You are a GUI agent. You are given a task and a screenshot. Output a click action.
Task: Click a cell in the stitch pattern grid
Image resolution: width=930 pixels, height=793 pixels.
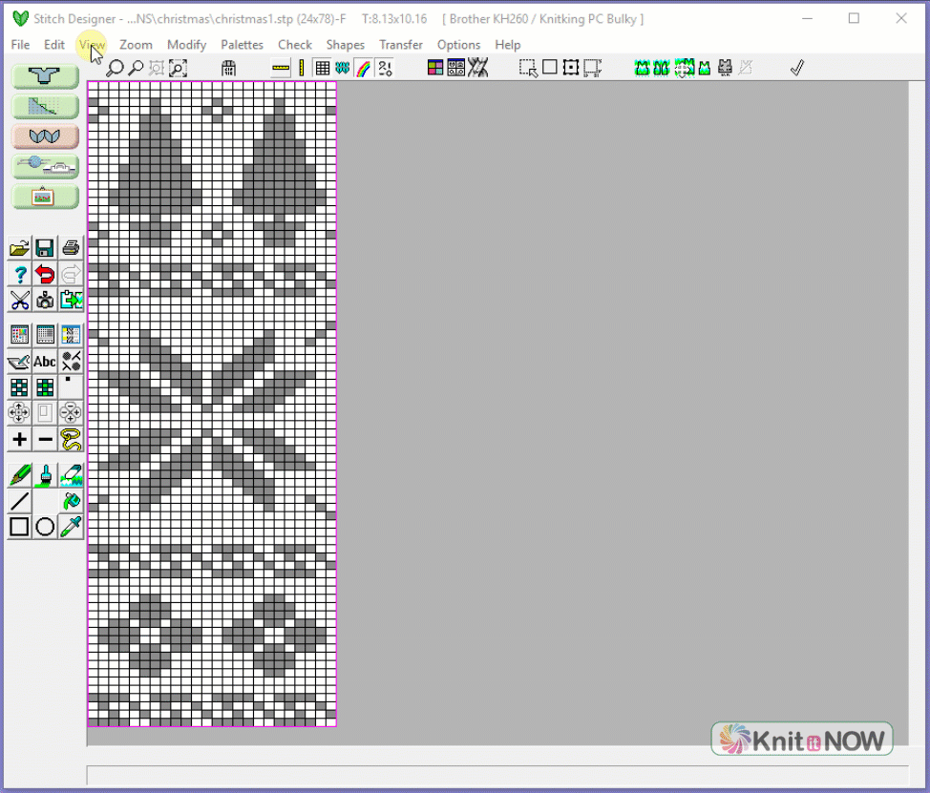212,404
